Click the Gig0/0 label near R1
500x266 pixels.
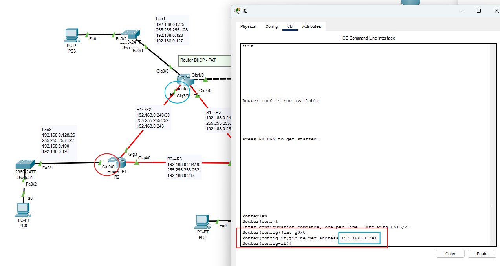162,71
